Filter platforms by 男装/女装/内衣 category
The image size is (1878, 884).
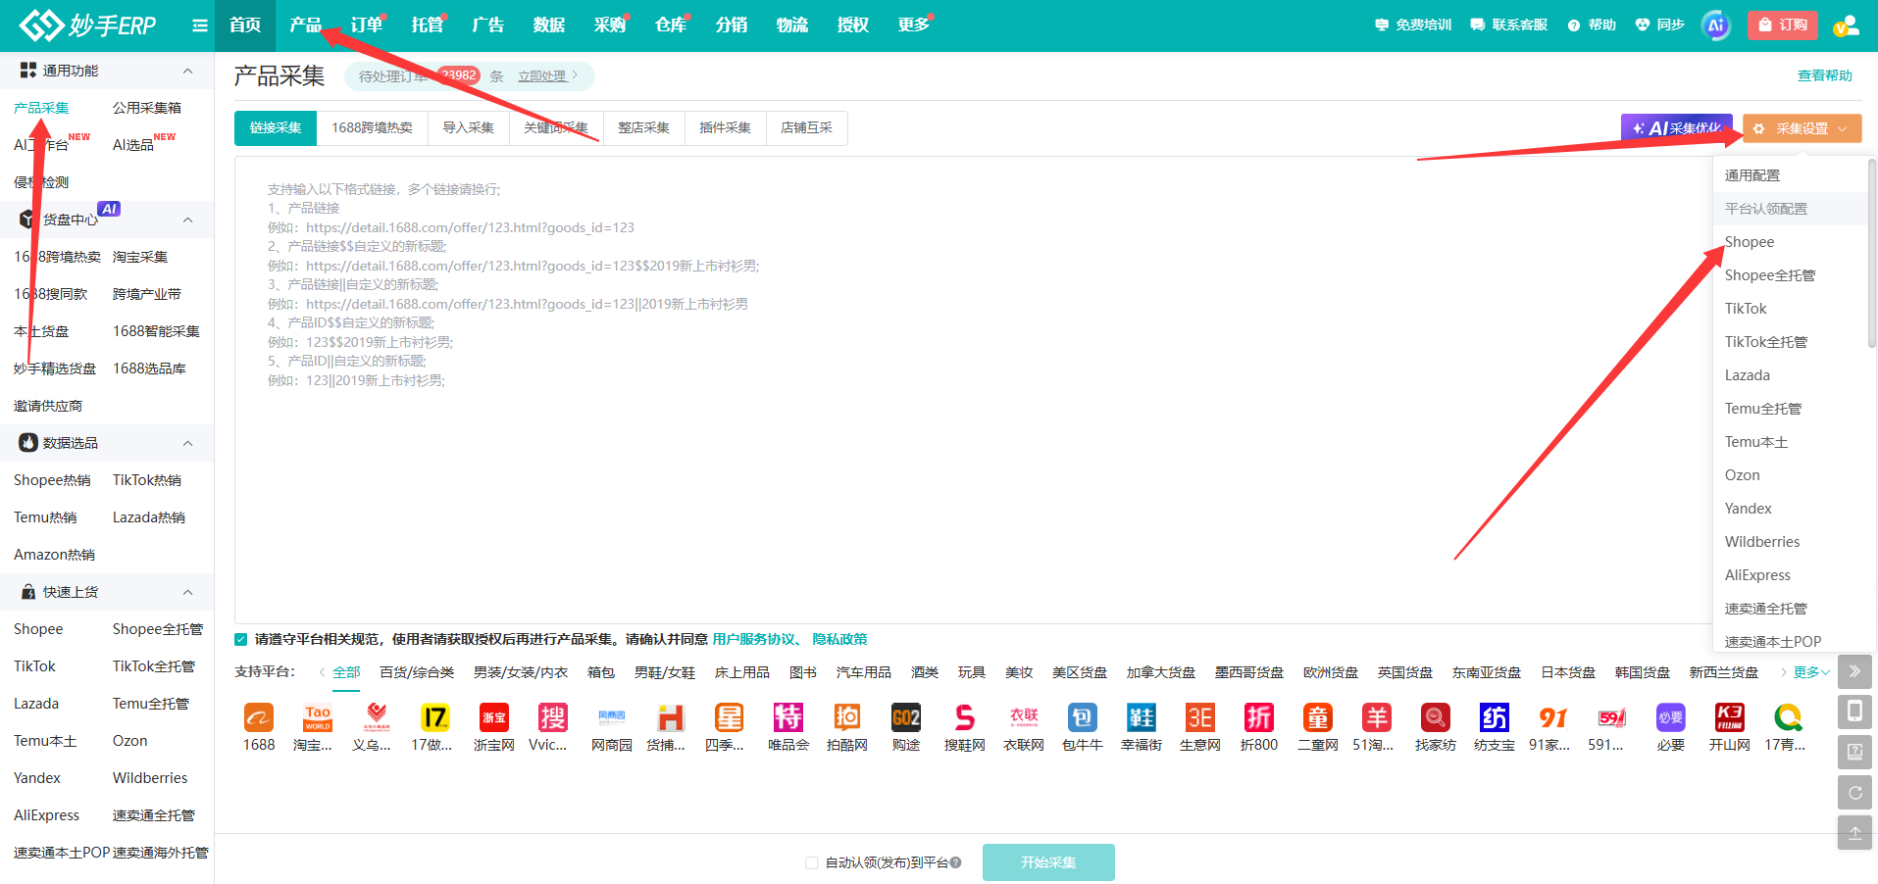click(521, 672)
